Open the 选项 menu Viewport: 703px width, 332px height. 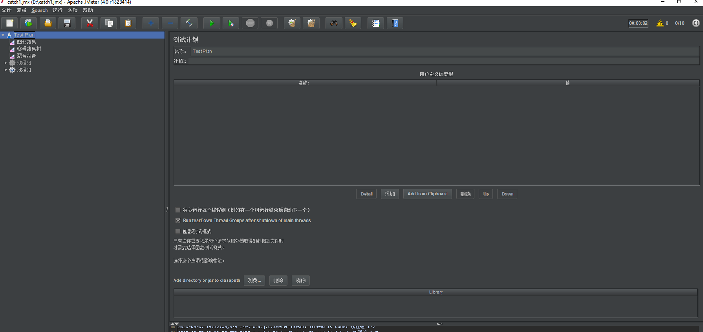pyautogui.click(x=73, y=10)
